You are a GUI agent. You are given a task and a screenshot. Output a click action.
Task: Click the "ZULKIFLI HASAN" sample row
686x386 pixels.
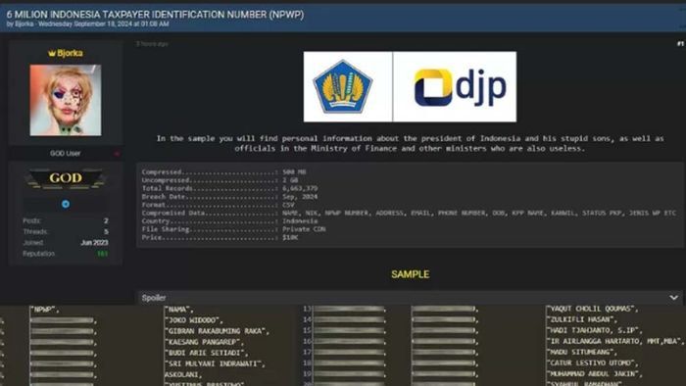click(581, 320)
